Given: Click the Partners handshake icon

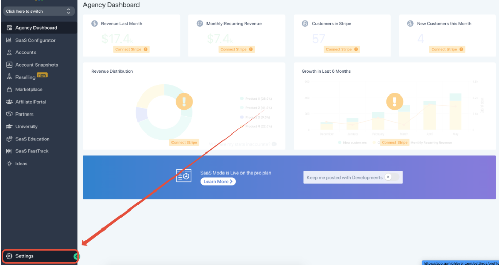Looking at the screenshot, I should [x=9, y=114].
